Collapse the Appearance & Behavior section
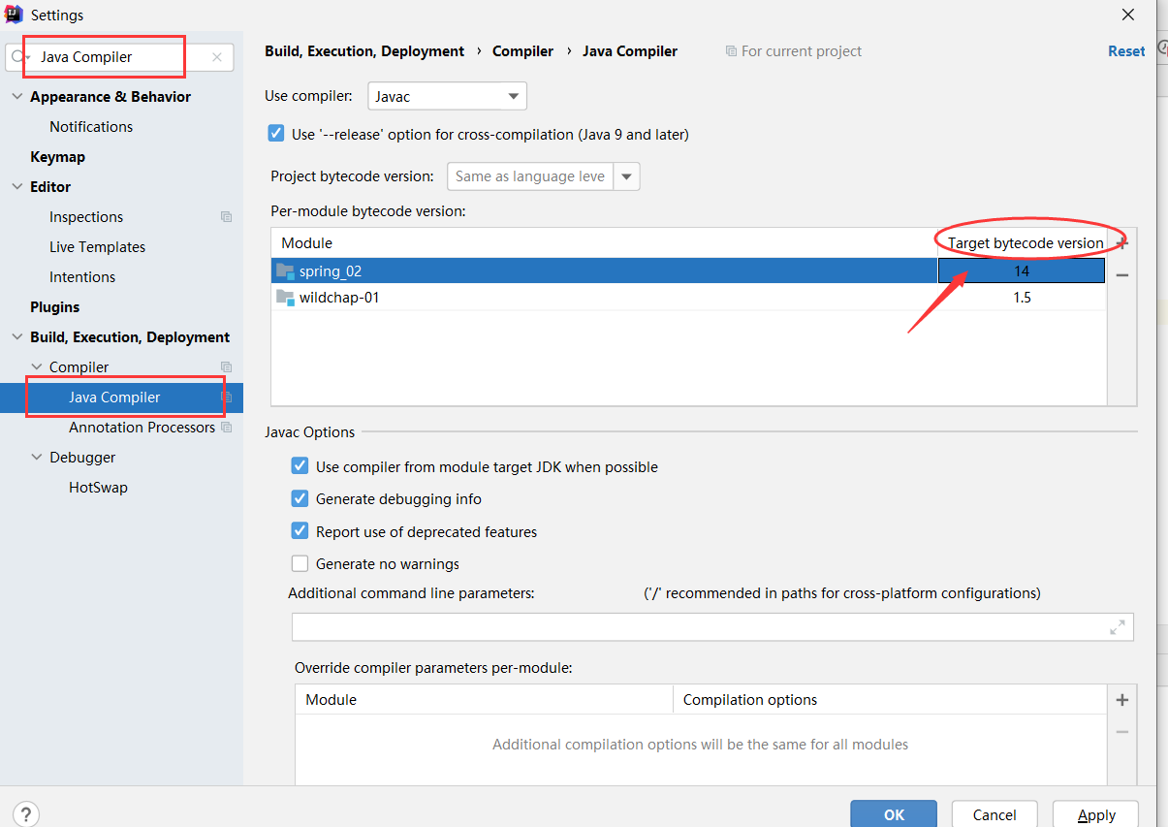The height and width of the screenshot is (827, 1168). click(x=16, y=97)
